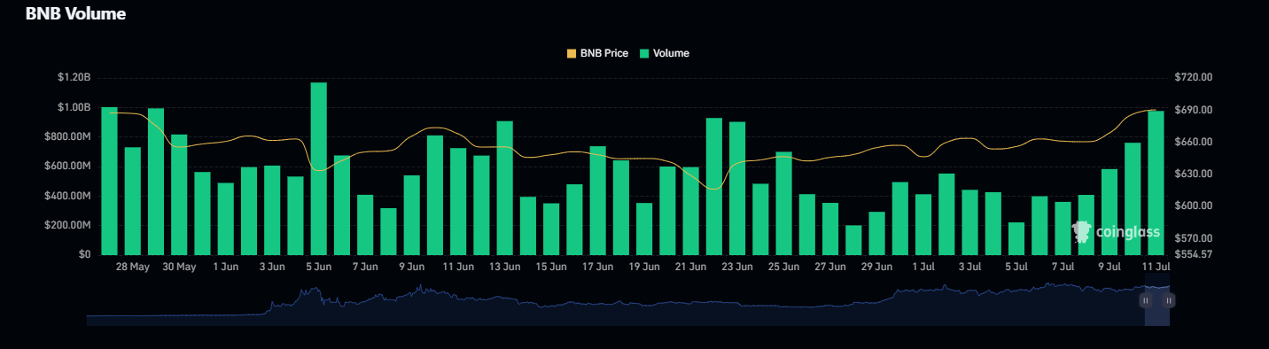Click the "$600.00M" left axis label
The image size is (1269, 349).
coord(67,167)
